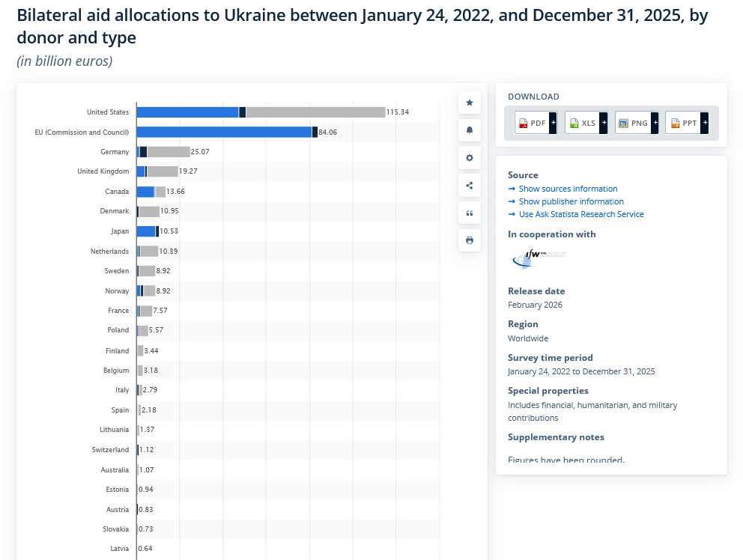Click the Poland axis label
Viewport: 743px width, 560px height.
coord(118,330)
